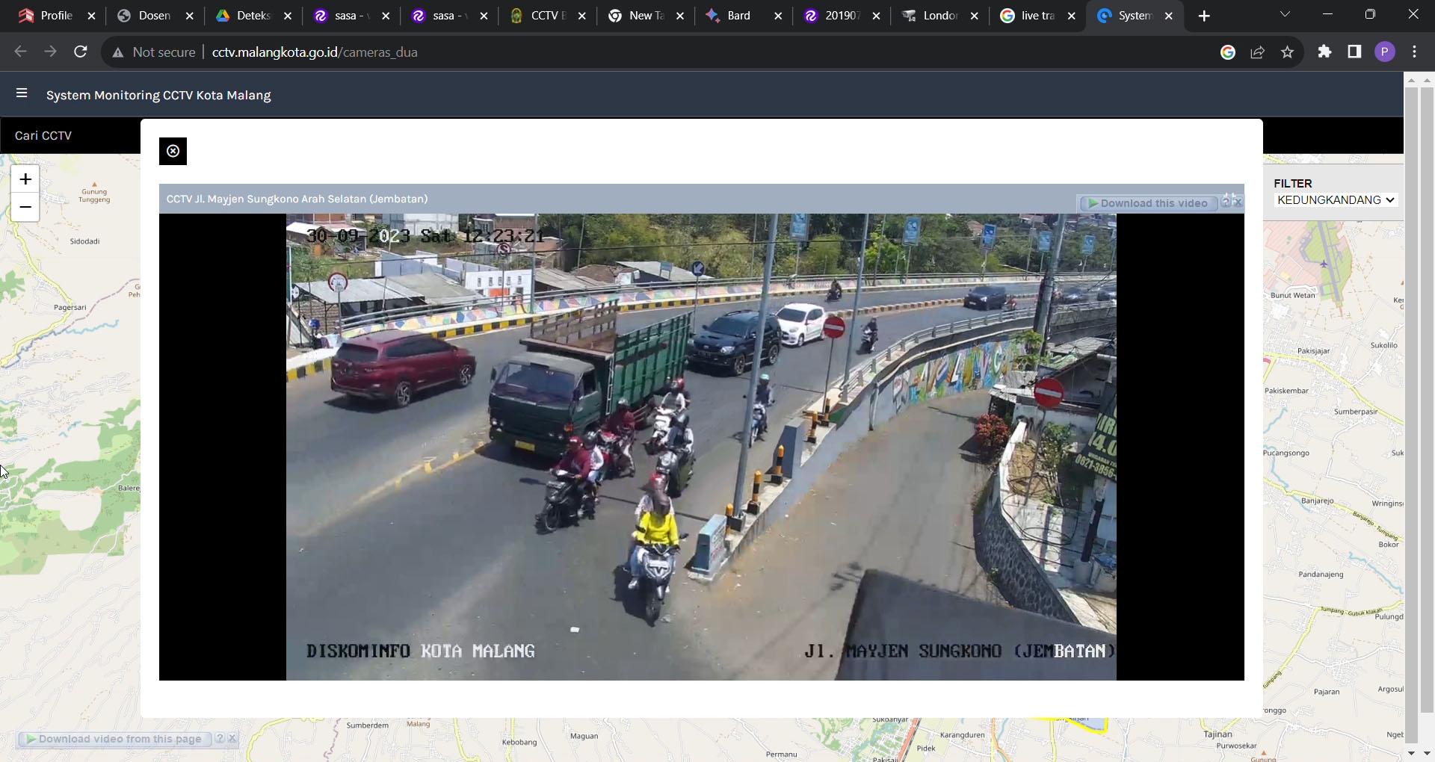Viewport: 1435px width, 762px height.
Task: Click the Cari CCTV search field
Action: tap(70, 135)
